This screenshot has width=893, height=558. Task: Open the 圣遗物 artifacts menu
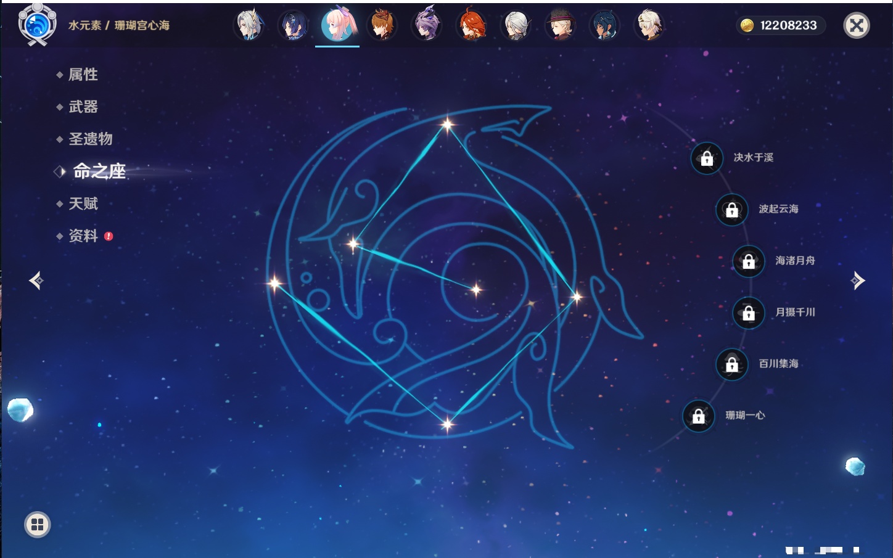click(x=91, y=139)
